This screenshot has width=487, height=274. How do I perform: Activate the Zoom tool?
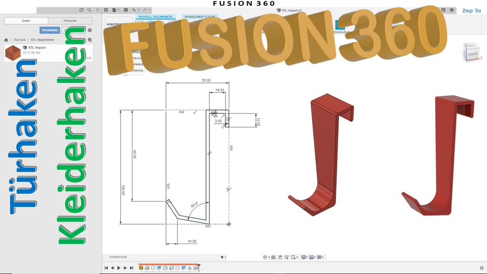(x=286, y=257)
